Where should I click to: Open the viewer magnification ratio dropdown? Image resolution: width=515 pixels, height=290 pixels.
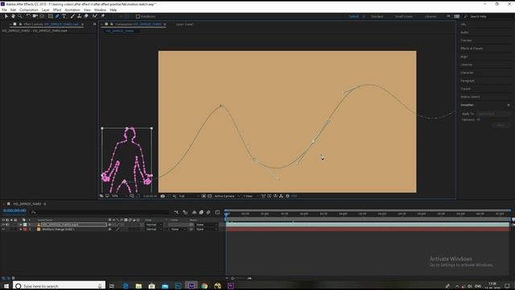click(x=120, y=196)
